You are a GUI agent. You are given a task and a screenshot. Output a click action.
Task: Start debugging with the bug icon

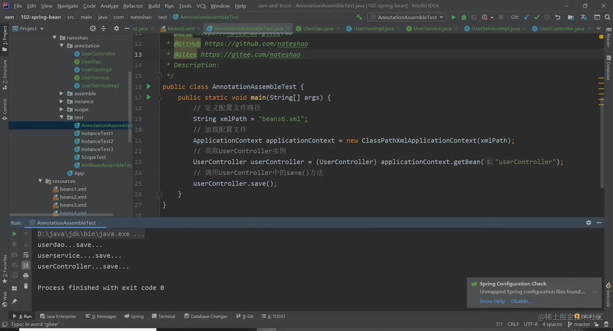[464, 17]
